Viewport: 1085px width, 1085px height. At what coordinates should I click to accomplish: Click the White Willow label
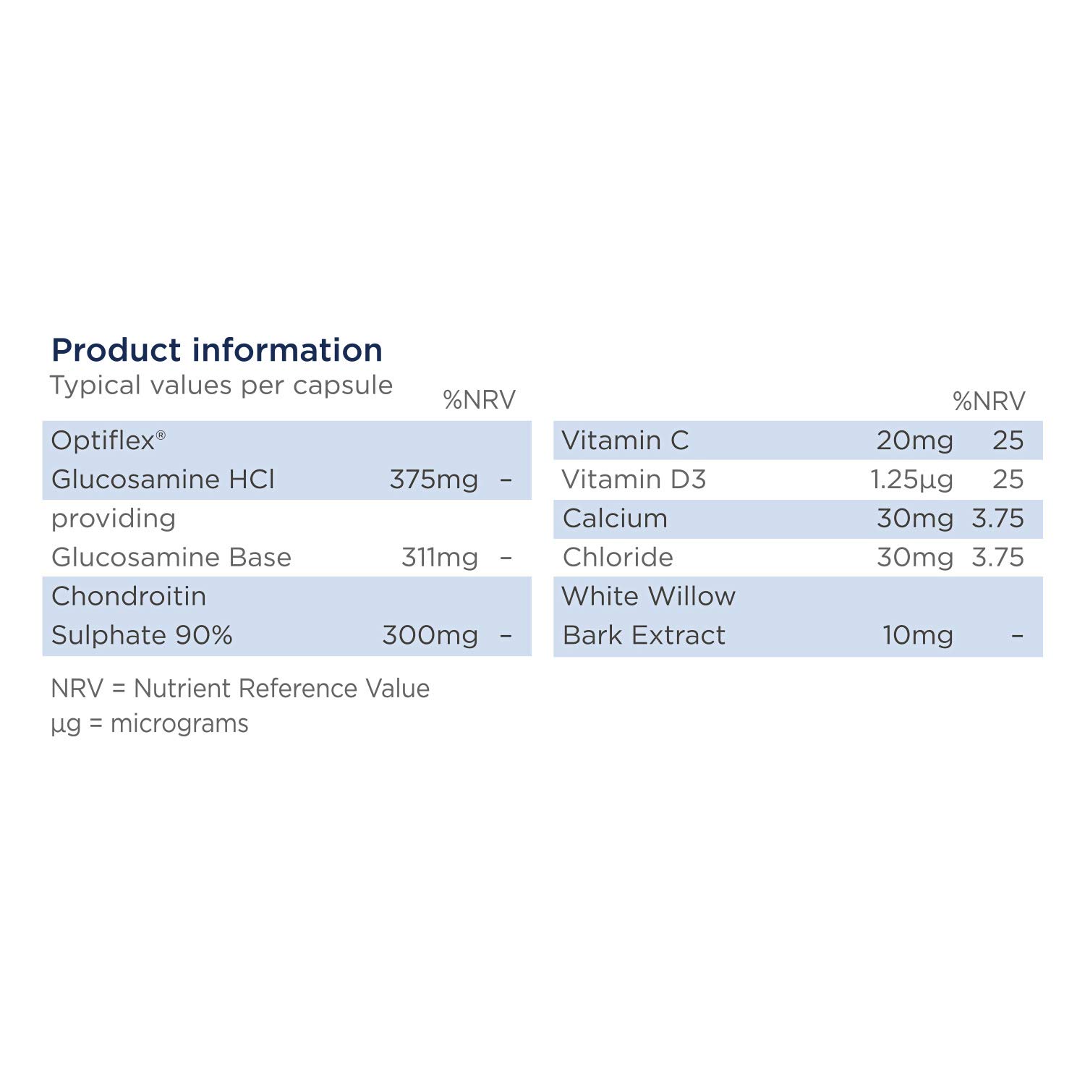tap(648, 596)
